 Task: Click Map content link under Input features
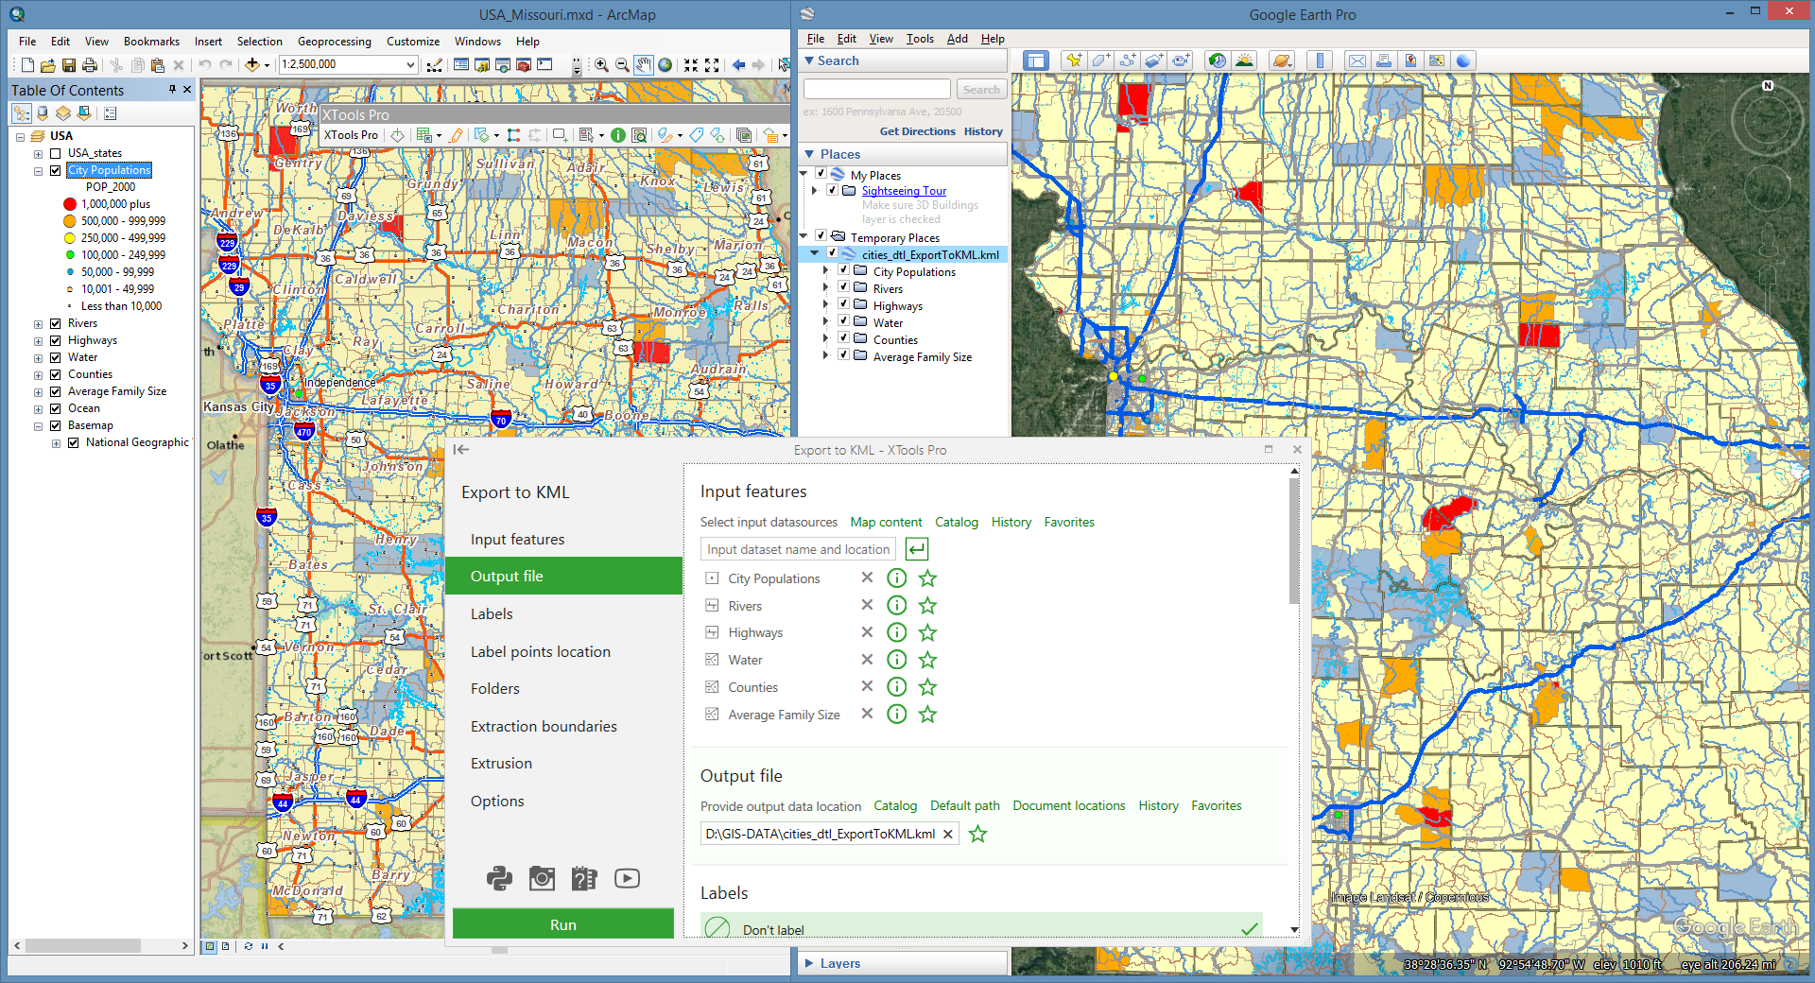point(886,522)
